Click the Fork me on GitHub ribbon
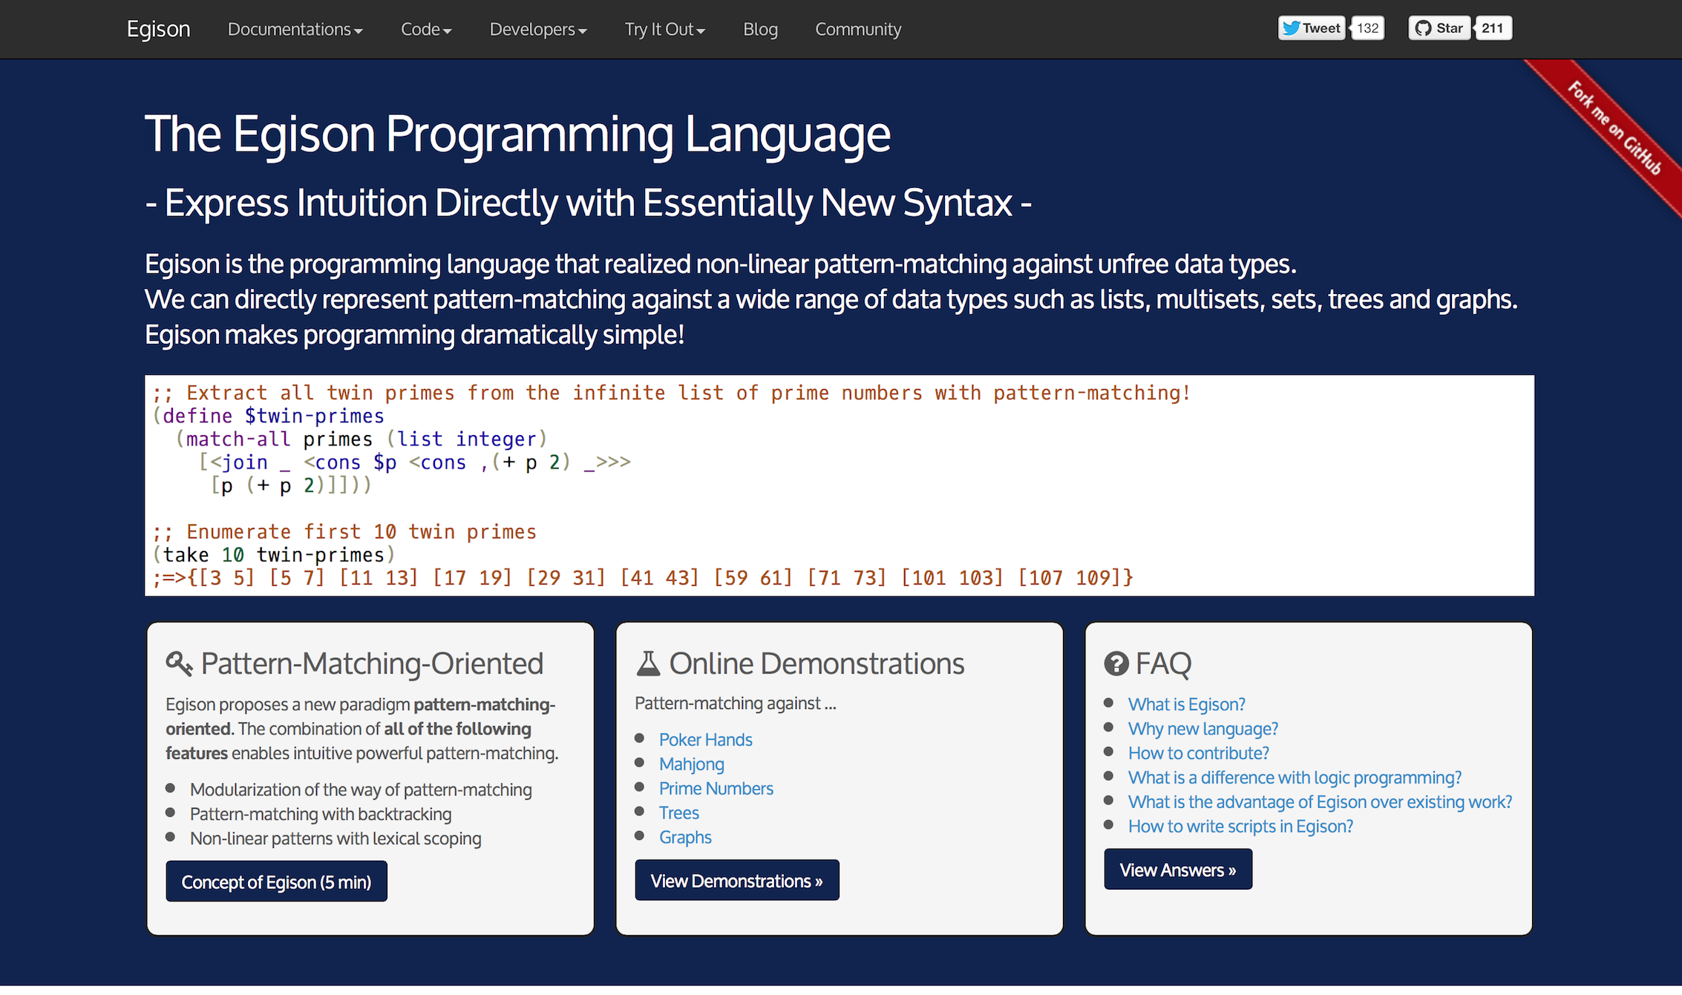The height and width of the screenshot is (995, 1682). (x=1614, y=128)
